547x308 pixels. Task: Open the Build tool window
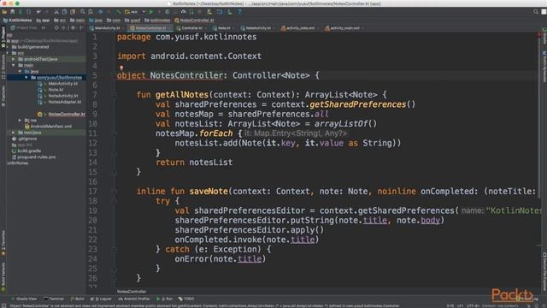[x=77, y=299]
